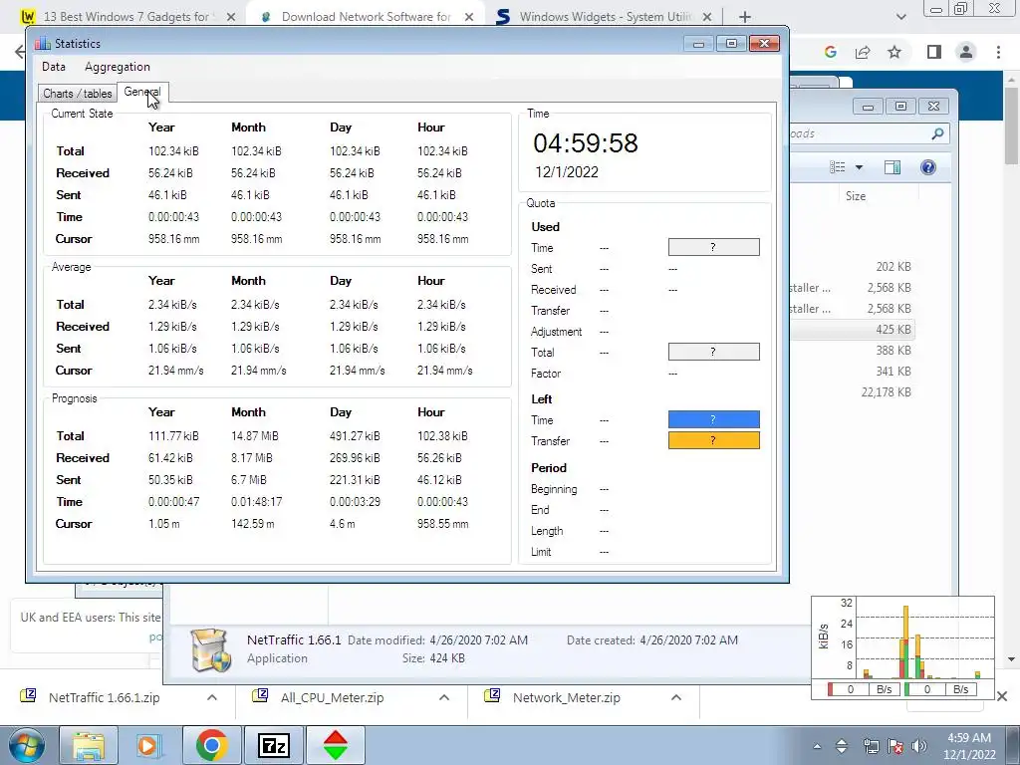Launch Windows Media Player from the taskbar
Screen dimensions: 1020x765
(x=147, y=745)
